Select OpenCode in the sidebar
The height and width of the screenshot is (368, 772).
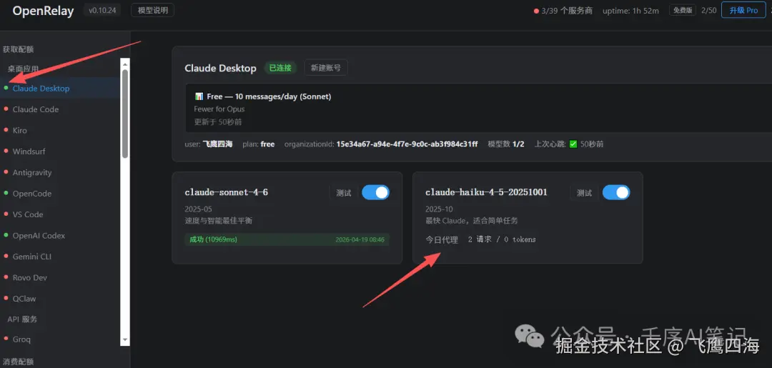pyautogui.click(x=32, y=194)
